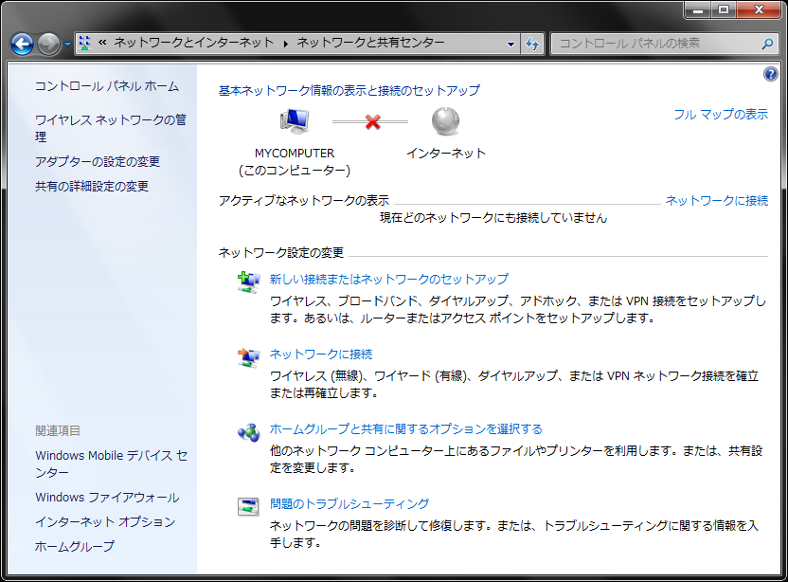Click the red X connection error icon

click(372, 121)
